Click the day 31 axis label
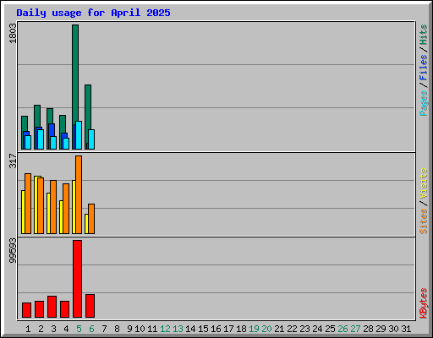 (x=406, y=329)
